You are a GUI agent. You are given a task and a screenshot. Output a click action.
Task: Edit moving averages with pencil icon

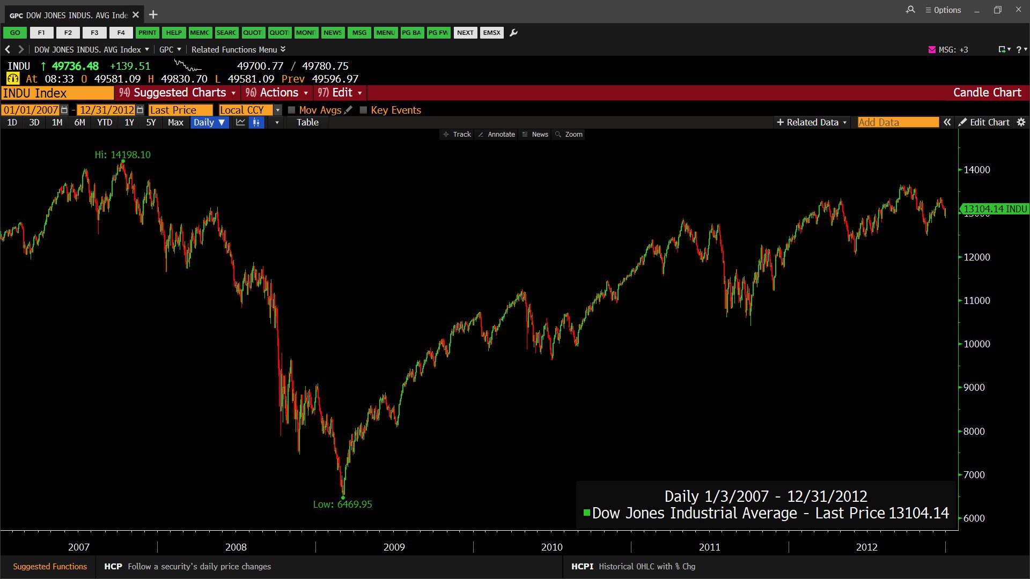[x=348, y=109]
